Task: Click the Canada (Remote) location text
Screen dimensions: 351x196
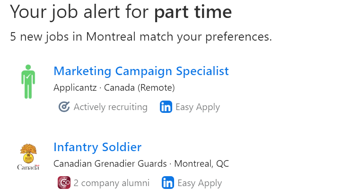Action: click(x=139, y=88)
